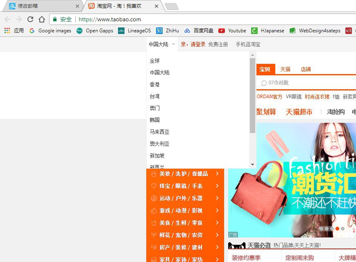This screenshot has width=356, height=262.
Task: Click the 亲，请登录 login link
Action: (x=193, y=44)
